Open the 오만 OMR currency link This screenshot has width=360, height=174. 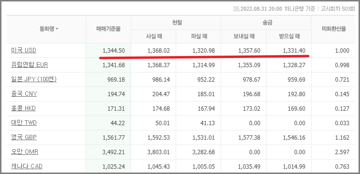coord(25,152)
